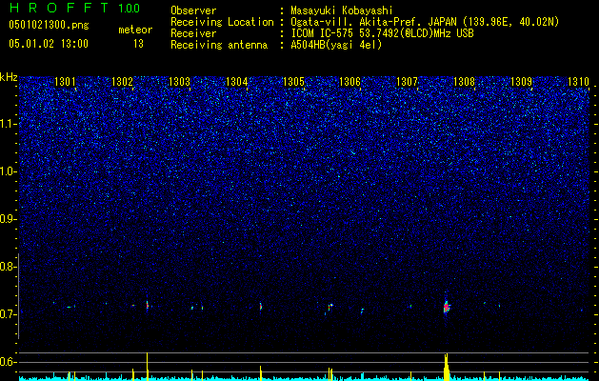Viewport: 599px width, 381px height.
Task: Click the meteor echo after 1304
Action: click(261, 306)
